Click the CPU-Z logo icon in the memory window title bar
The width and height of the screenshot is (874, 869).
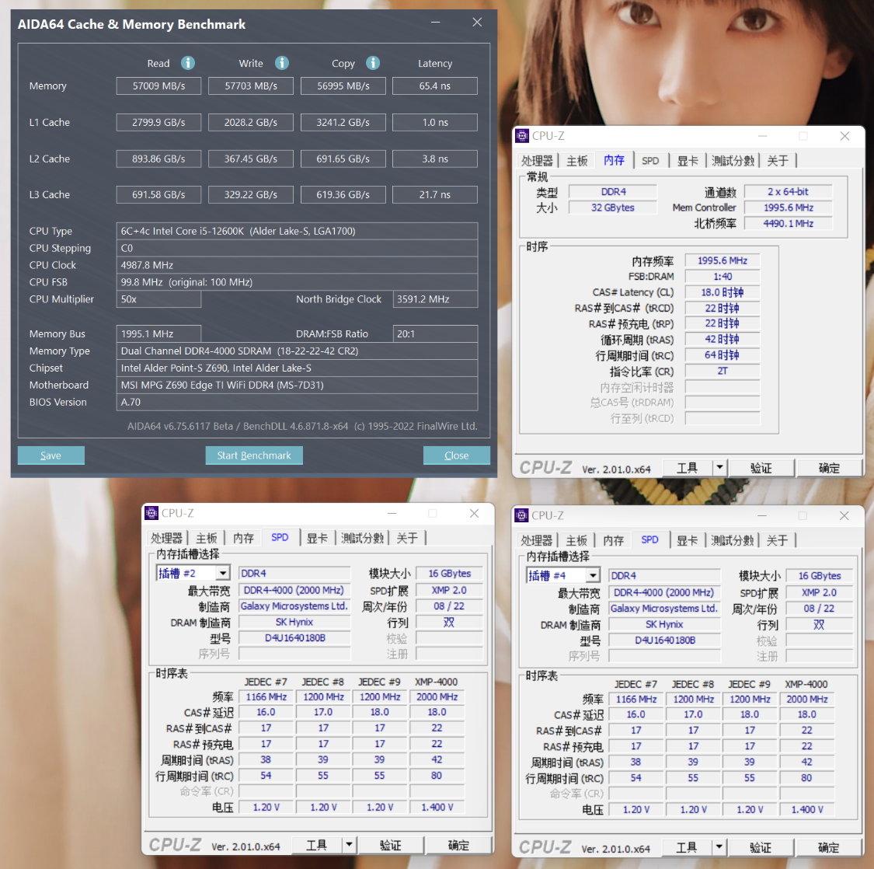tap(521, 135)
